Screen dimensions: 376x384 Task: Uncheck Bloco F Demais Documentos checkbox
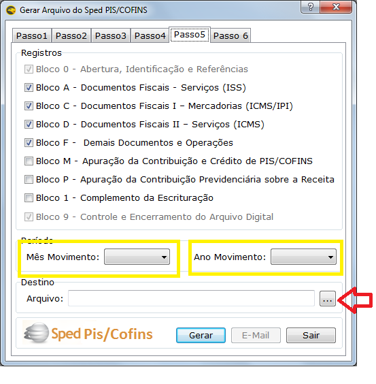click(x=29, y=142)
